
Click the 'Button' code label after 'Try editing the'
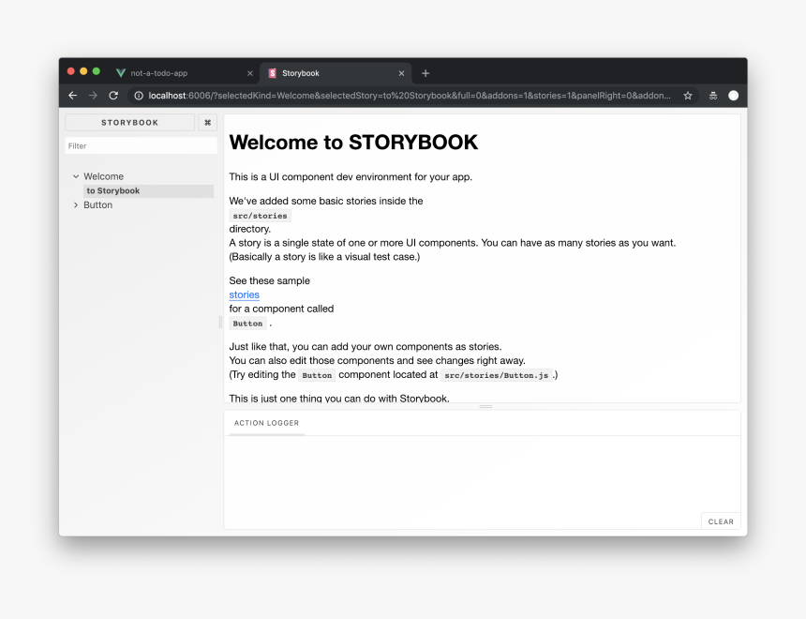point(317,375)
